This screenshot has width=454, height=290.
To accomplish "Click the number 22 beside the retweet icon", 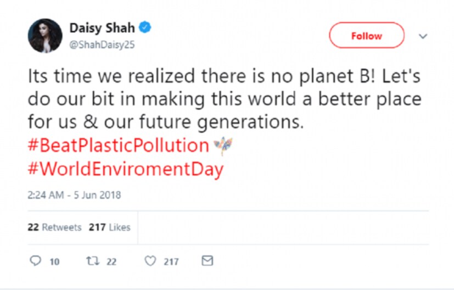I will click(x=111, y=262).
